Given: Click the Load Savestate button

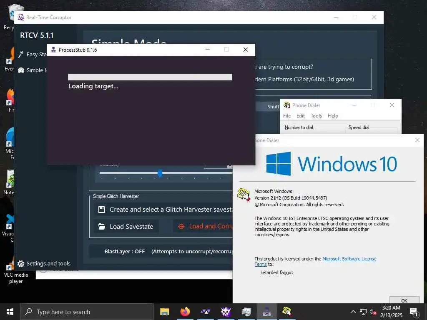Looking at the screenshot, I should [x=126, y=226].
